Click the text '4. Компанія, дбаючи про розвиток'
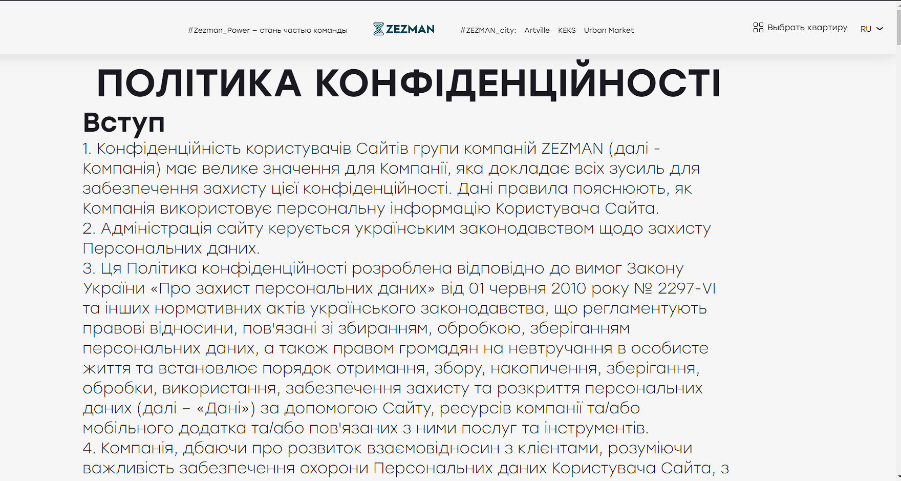901x481 pixels. [x=222, y=448]
